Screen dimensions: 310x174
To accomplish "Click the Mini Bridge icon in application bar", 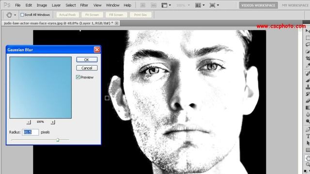I will click(154, 5).
